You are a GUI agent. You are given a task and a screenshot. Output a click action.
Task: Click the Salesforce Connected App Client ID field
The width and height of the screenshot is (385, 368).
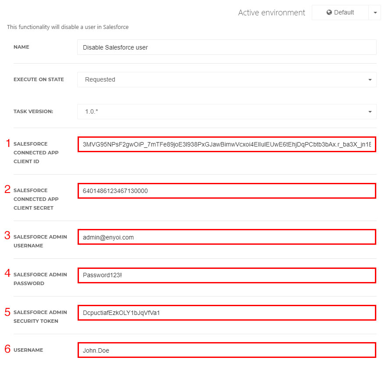(x=227, y=144)
